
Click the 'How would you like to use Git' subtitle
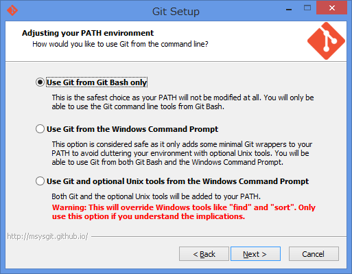point(120,44)
